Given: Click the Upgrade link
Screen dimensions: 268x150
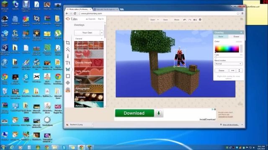Looking at the screenshot, I should (x=90, y=19).
